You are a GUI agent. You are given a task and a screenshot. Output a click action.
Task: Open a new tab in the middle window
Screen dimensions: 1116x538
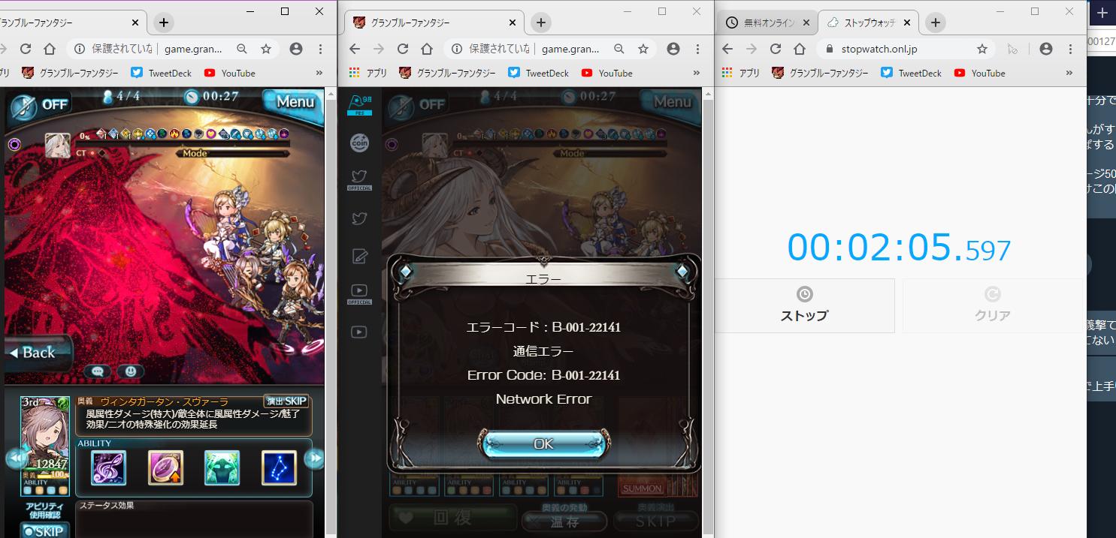pyautogui.click(x=540, y=23)
